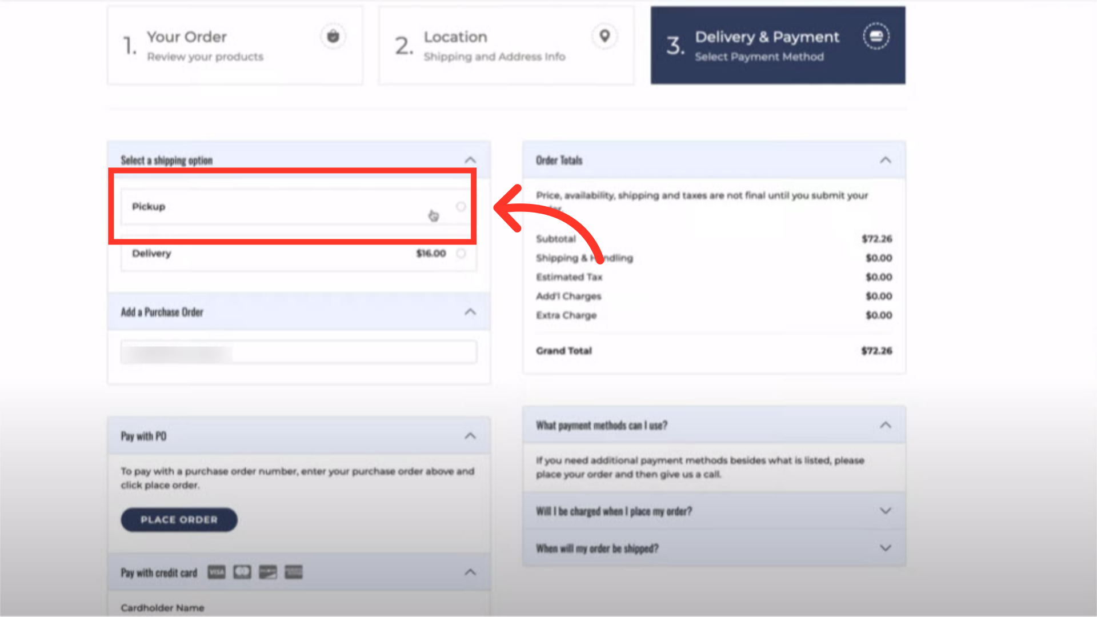1097x617 pixels.
Task: Click the Visa card icon
Action: [217, 572]
